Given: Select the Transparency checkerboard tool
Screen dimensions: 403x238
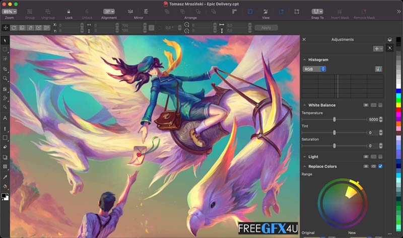Looking at the screenshot, I should click(5, 167).
